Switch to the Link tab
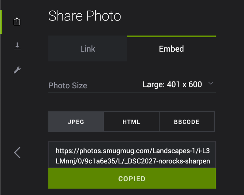 coord(88,48)
